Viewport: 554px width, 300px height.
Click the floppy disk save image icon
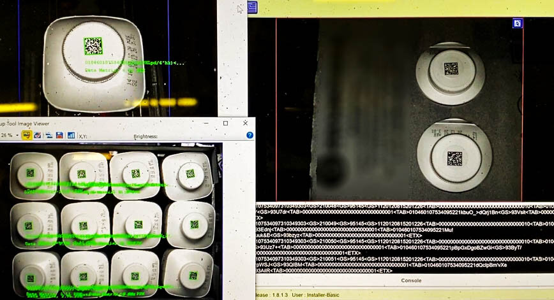(x=59, y=136)
